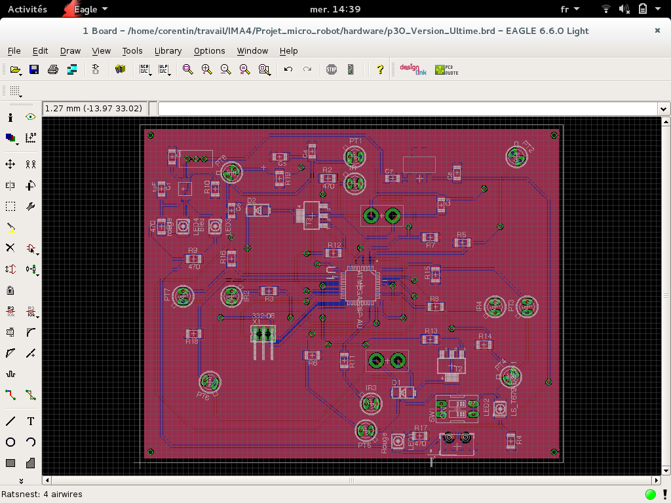Select the Ripup tool

pos(31,395)
